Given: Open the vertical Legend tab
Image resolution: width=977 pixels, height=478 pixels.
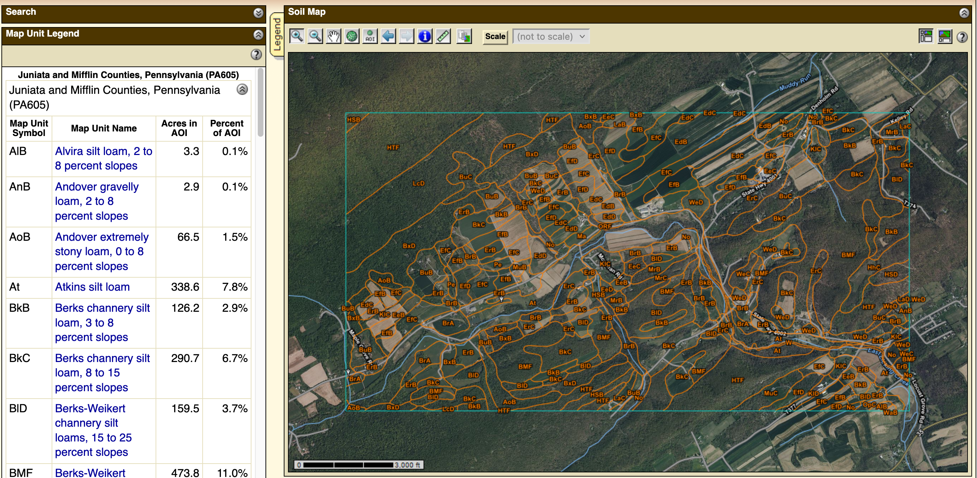Looking at the screenshot, I should click(277, 35).
